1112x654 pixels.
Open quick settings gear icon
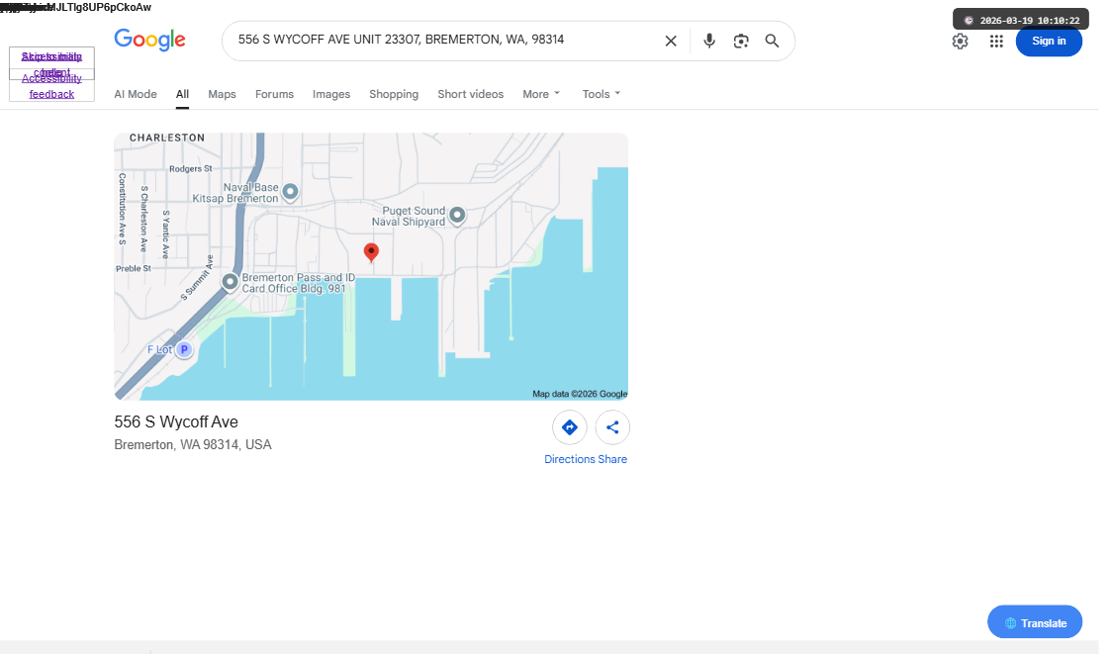[960, 42]
